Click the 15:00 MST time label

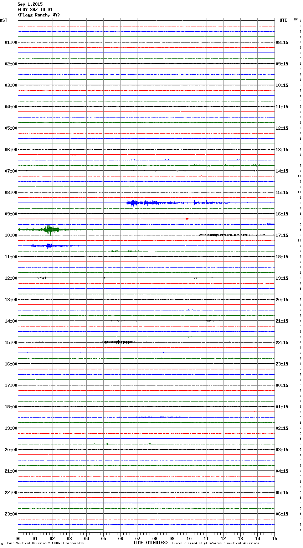click(x=11, y=343)
